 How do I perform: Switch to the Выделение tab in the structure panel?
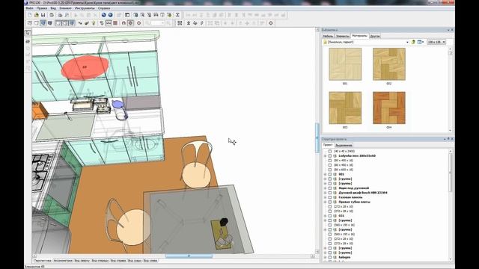[344, 145]
